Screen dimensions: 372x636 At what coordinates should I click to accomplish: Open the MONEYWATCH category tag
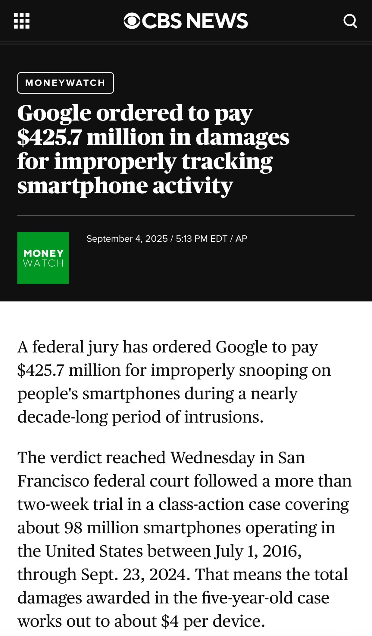tap(65, 83)
